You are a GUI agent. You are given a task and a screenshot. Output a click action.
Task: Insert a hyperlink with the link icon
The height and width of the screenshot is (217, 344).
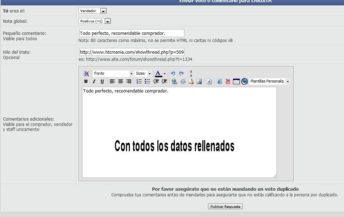point(174,81)
